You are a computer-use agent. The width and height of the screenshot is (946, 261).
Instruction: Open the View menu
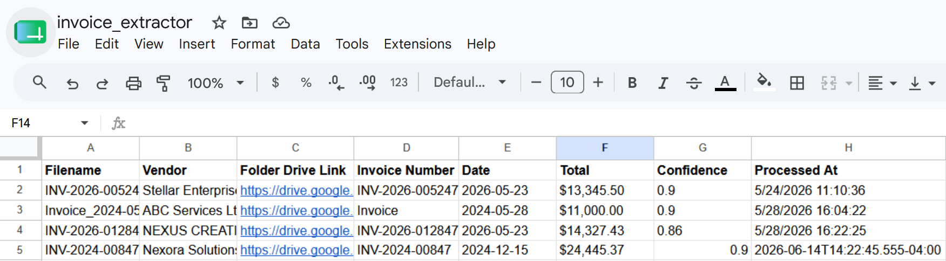click(148, 44)
